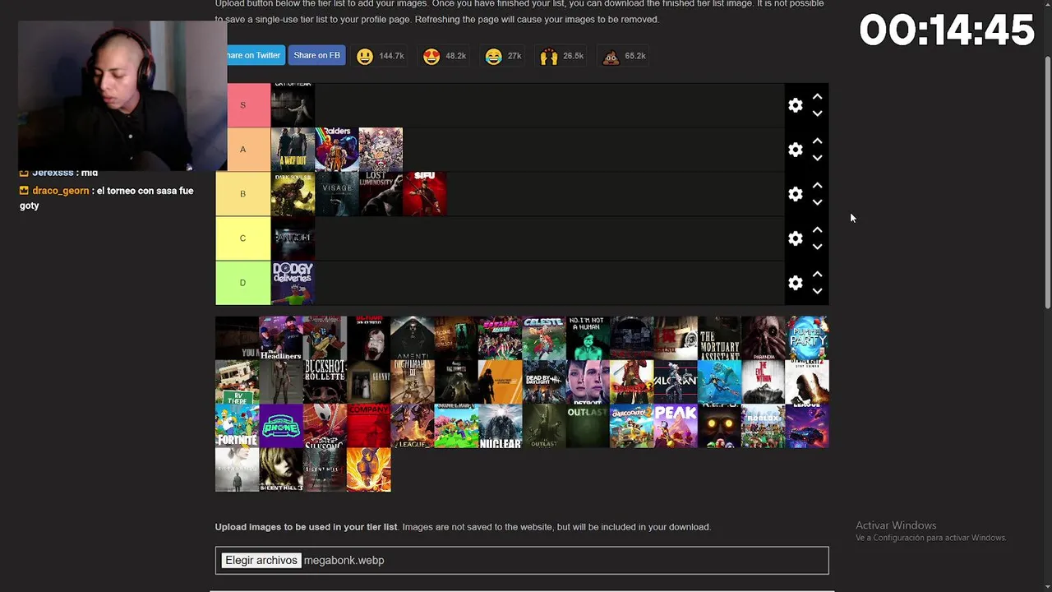Click Elegir archivos upload button
The width and height of the screenshot is (1052, 592).
(261, 560)
